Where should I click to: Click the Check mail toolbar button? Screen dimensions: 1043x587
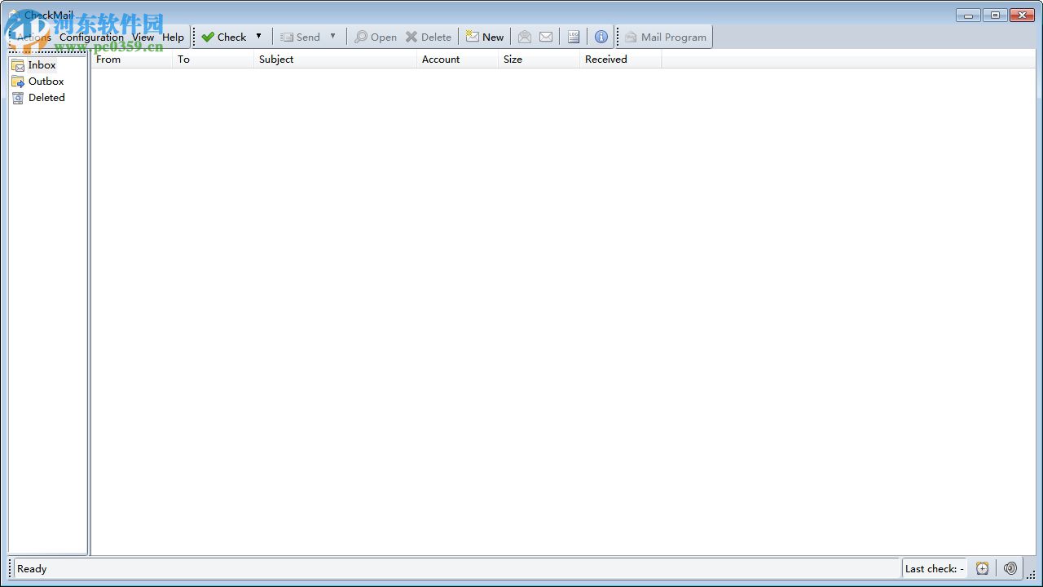click(224, 37)
